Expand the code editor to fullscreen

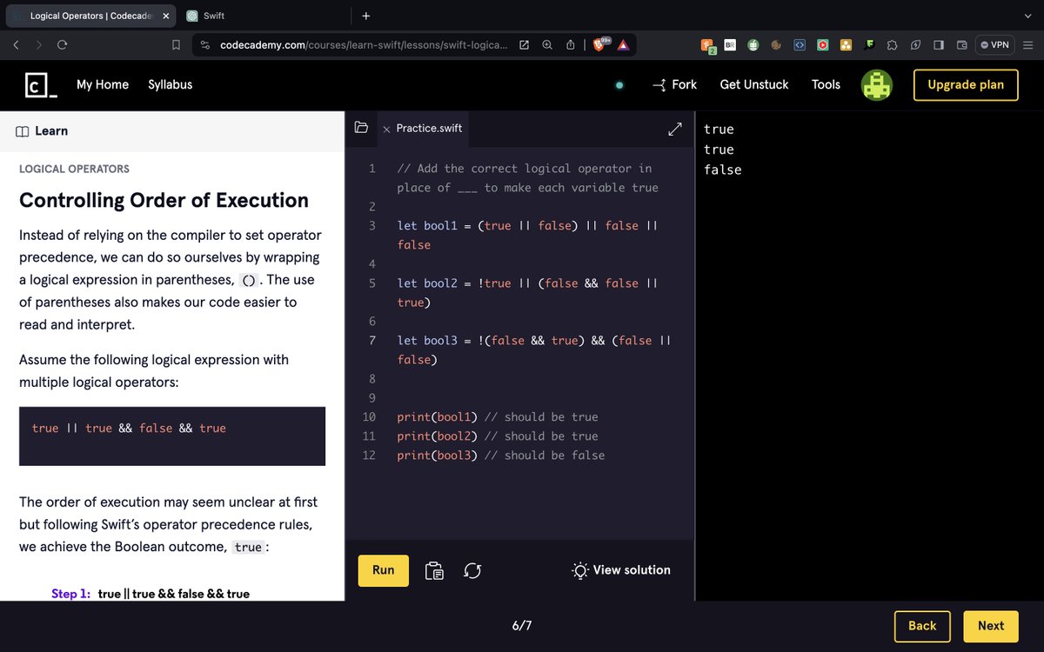coord(674,129)
